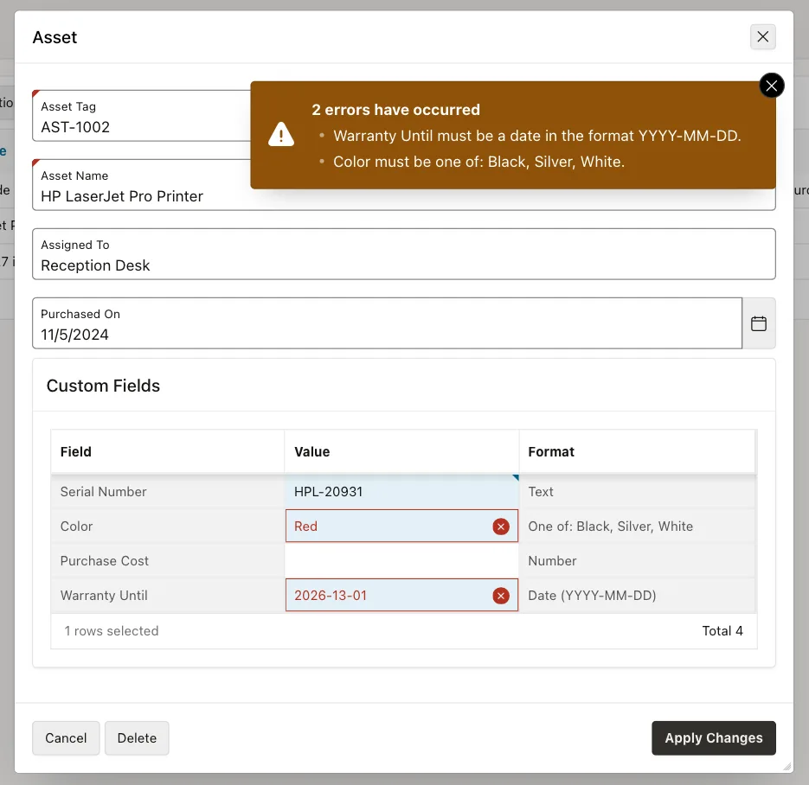Click Cancel button
The image size is (809, 785).
(x=66, y=738)
